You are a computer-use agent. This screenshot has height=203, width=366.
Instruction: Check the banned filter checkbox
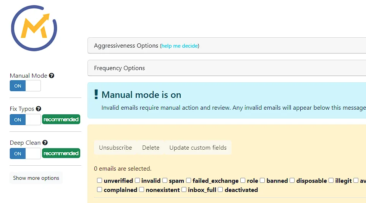pyautogui.click(x=262, y=181)
